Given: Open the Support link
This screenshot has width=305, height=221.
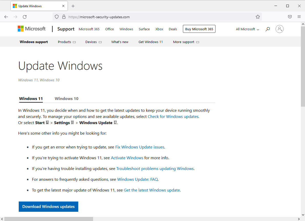Looking at the screenshot, I should click(66, 29).
